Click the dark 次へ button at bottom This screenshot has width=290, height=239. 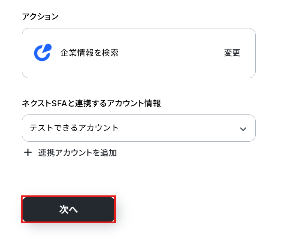pos(69,209)
